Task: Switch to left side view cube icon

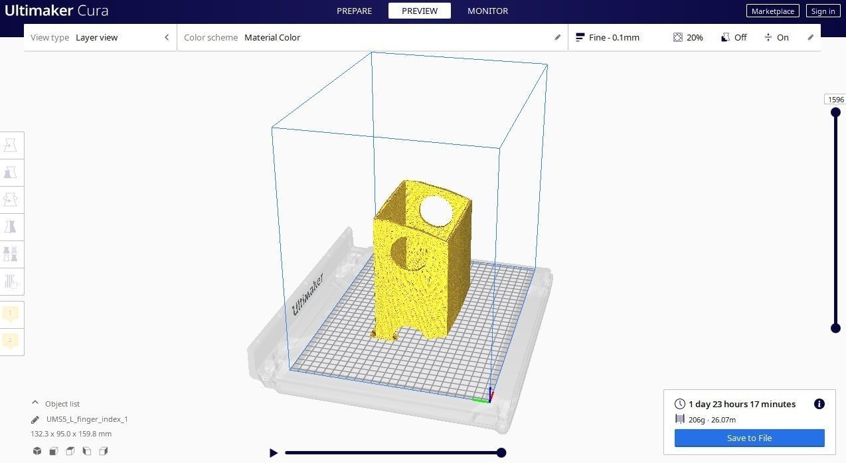Action: coord(87,451)
